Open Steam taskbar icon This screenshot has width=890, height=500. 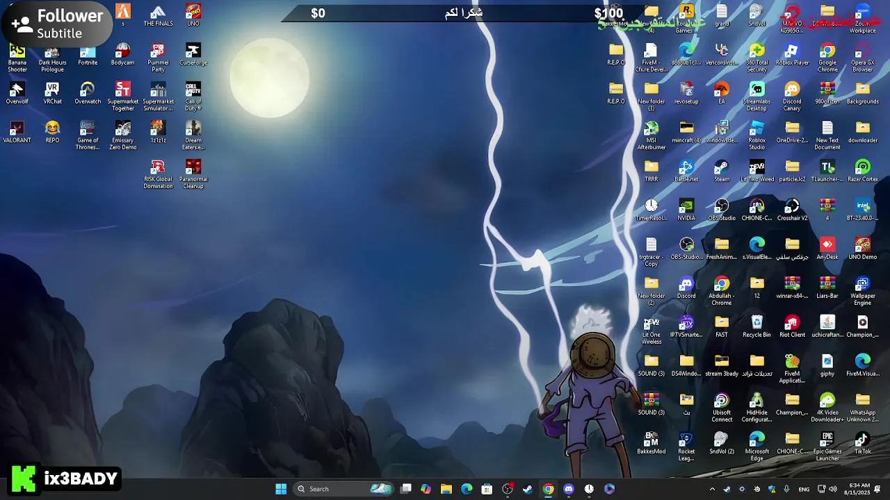click(528, 489)
